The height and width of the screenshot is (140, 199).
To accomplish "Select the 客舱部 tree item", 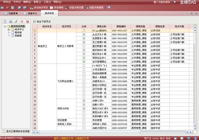I will pos(18,36).
